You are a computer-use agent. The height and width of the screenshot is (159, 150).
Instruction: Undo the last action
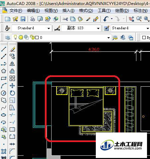click(106, 19)
